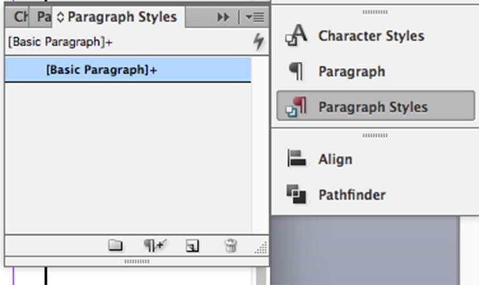Cycle panel view with arrows beside Paragraph Styles
The height and width of the screenshot is (285, 479).
click(60, 18)
